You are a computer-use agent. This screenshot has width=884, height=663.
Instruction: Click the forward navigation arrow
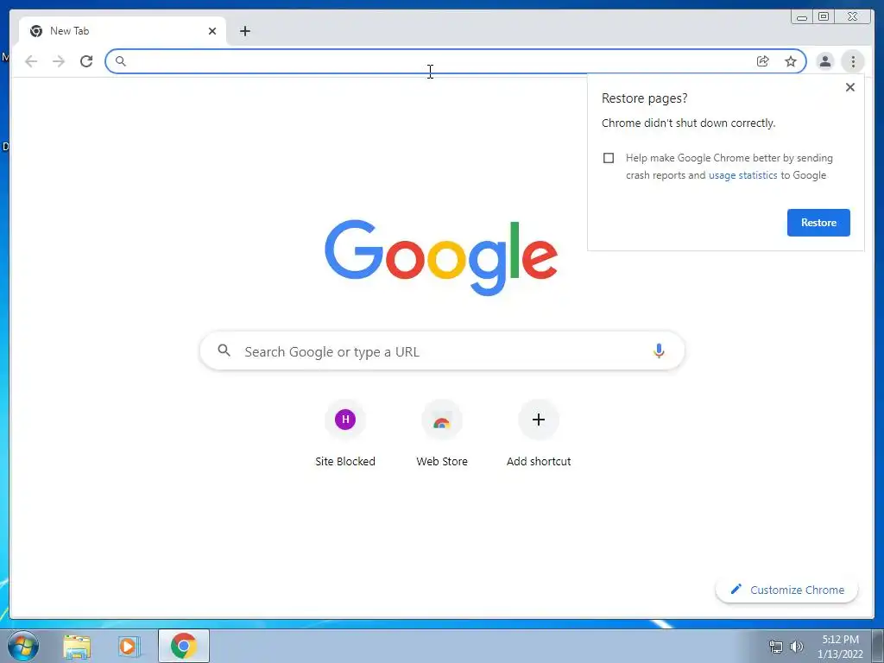(x=59, y=61)
